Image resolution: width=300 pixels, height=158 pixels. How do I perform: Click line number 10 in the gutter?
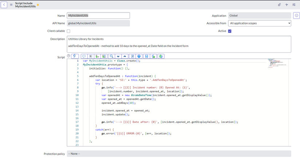click(77, 95)
